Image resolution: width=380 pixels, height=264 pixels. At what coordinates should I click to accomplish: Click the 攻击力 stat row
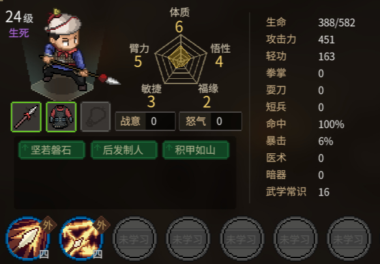point(310,39)
